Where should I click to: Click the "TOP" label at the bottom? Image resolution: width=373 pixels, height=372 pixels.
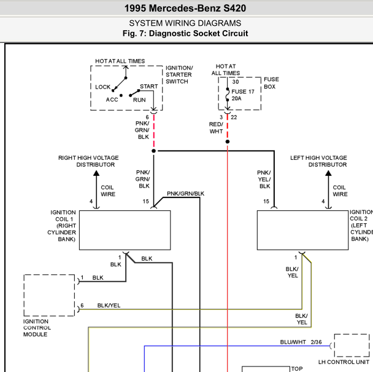pyautogui.click(x=297, y=369)
